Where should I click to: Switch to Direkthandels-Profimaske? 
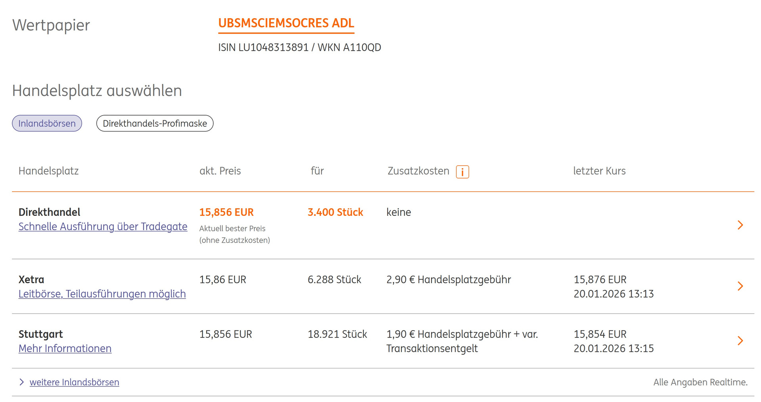pos(155,123)
